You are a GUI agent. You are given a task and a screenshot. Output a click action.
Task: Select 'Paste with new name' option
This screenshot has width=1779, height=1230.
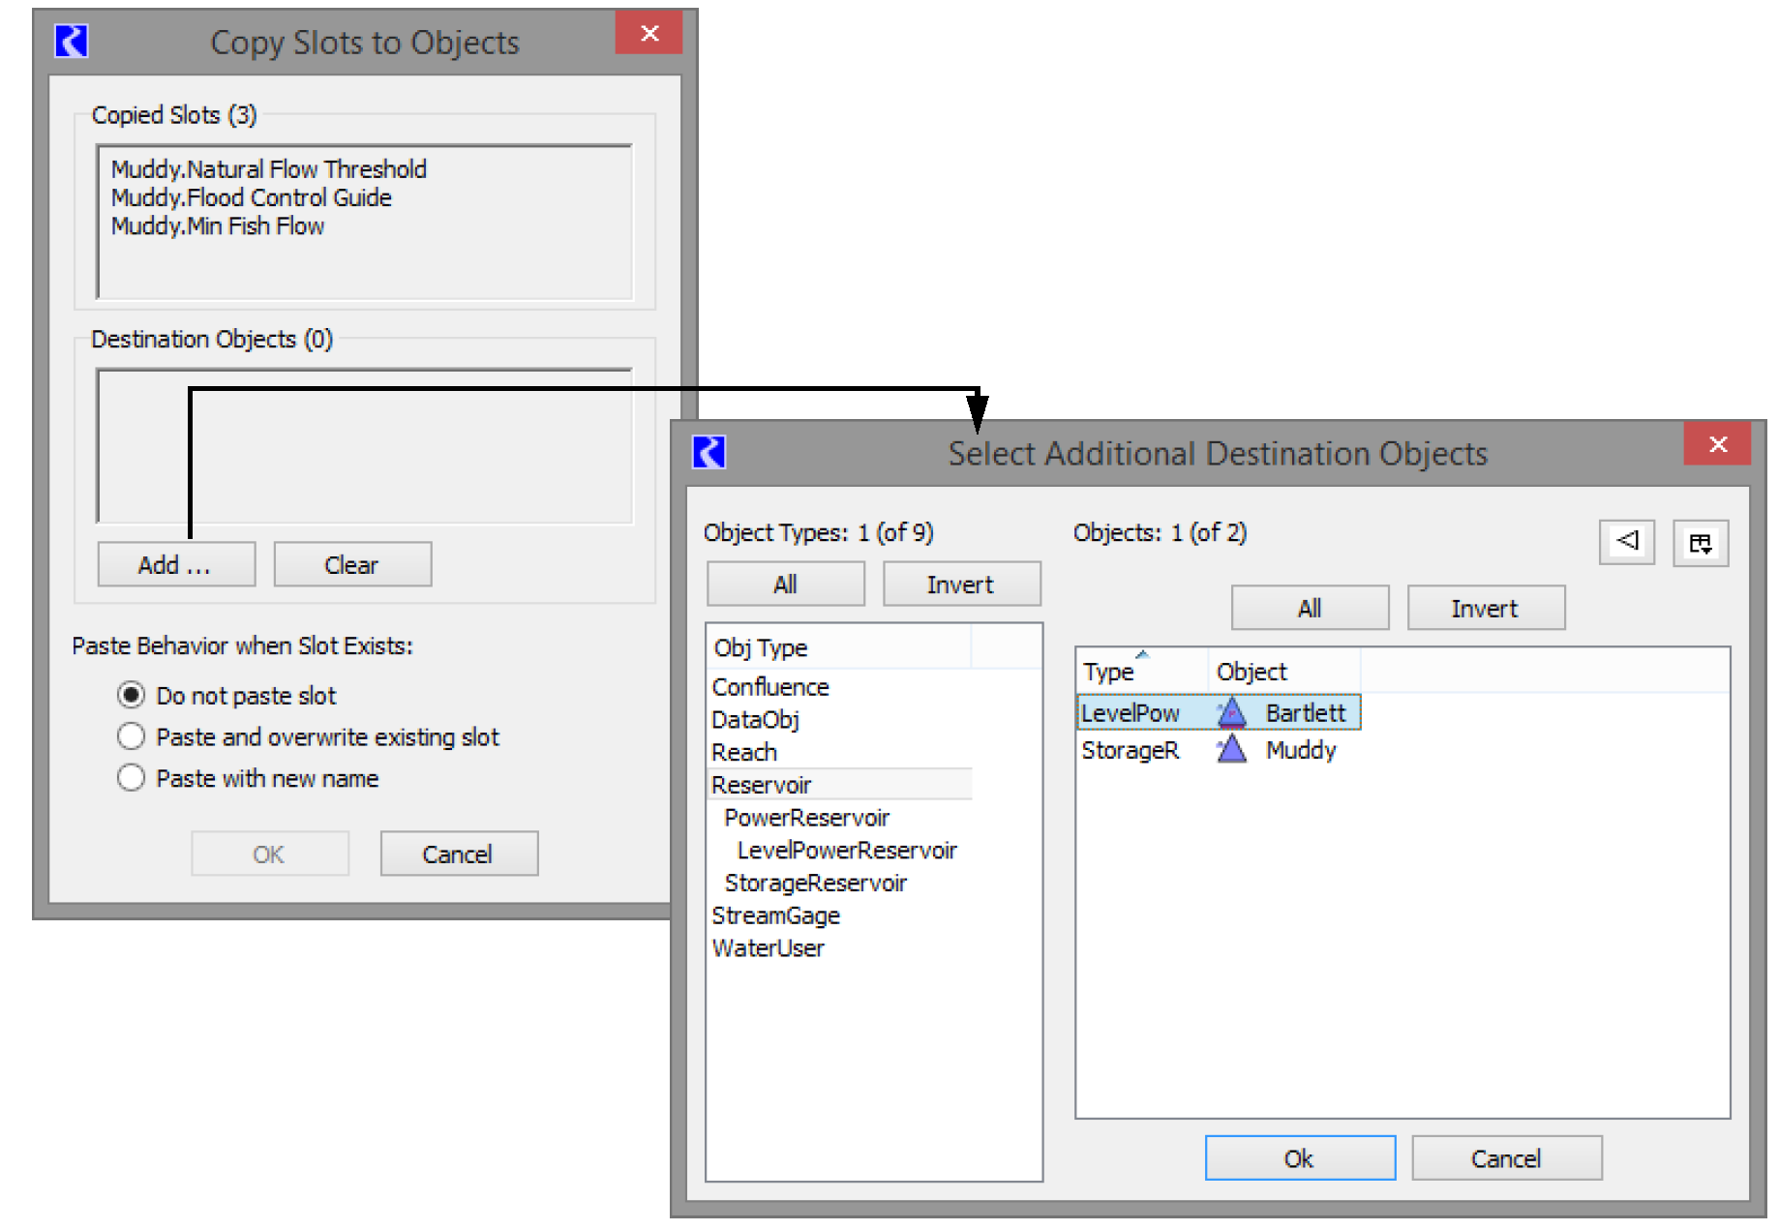coord(131,779)
